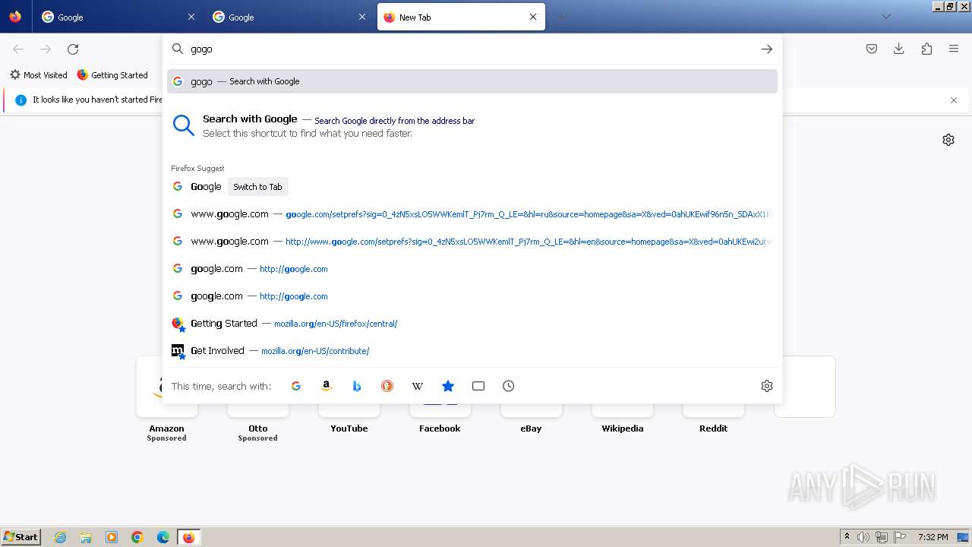The width and height of the screenshot is (972, 547).
Task: Open the second google.com history suggestion
Action: (472, 296)
